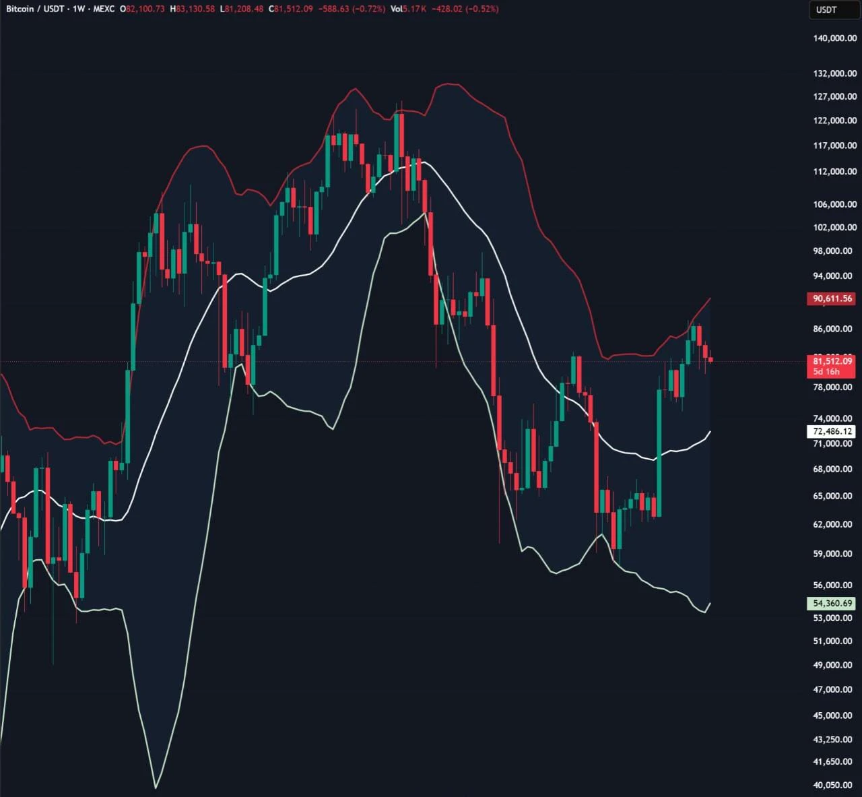
Task: Click the price change −588.63 (−0.72%)
Action: pos(352,9)
